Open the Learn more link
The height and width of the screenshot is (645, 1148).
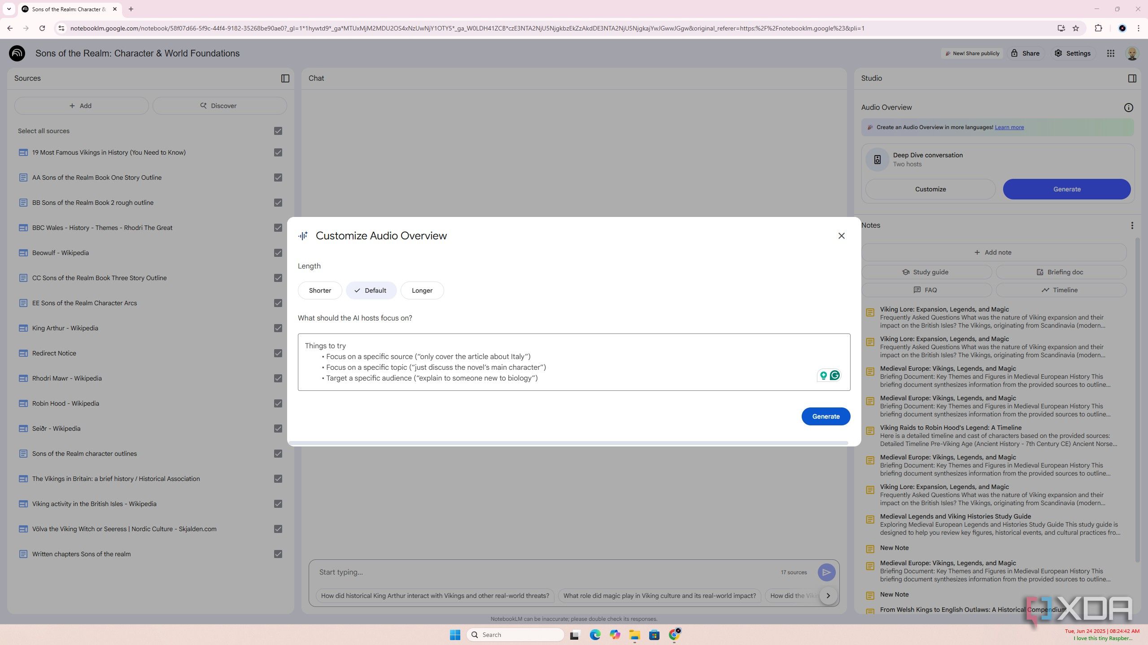point(1009,127)
